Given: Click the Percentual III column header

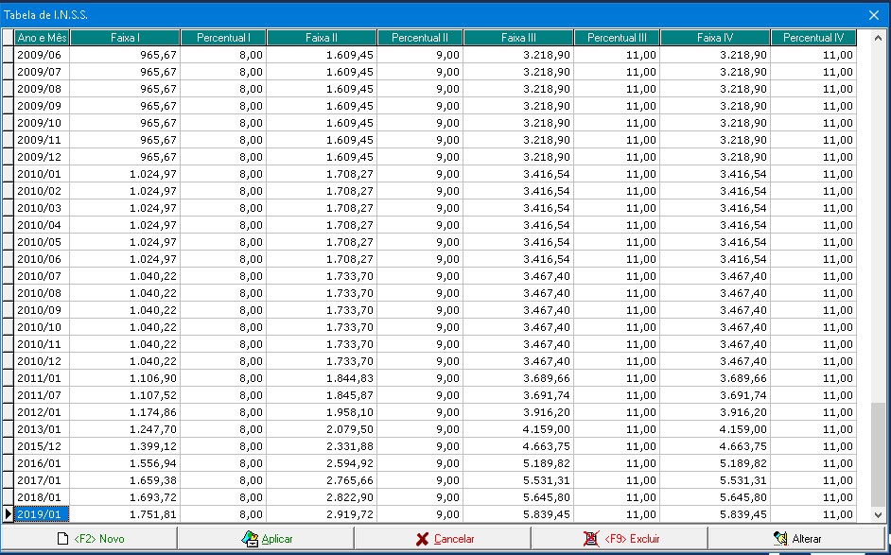Looking at the screenshot, I should coord(617,38).
